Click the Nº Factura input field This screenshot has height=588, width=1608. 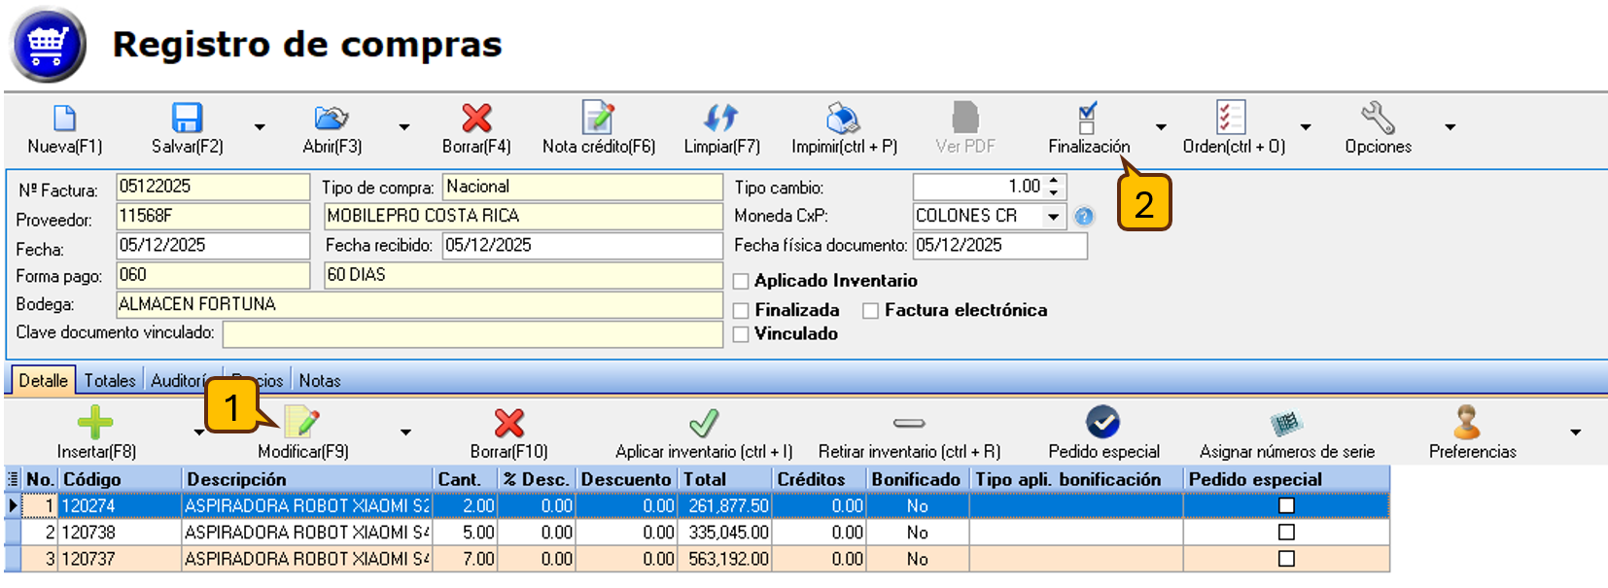click(212, 187)
